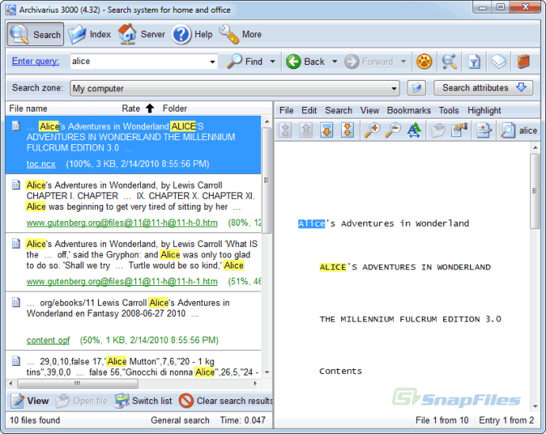This screenshot has width=546, height=434.
Task: Open the 11-h-0.htm result link
Action: [122, 223]
